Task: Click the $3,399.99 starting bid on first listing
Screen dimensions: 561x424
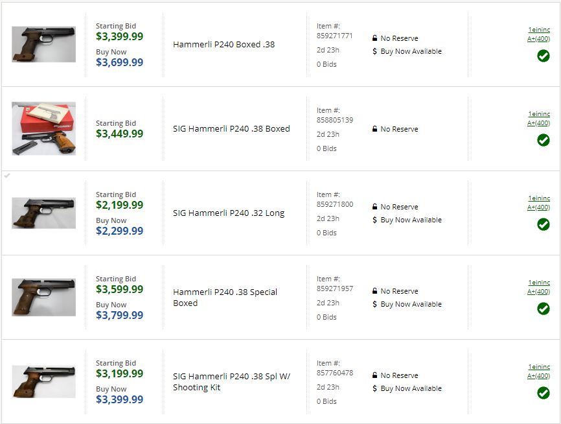Action: [x=119, y=36]
